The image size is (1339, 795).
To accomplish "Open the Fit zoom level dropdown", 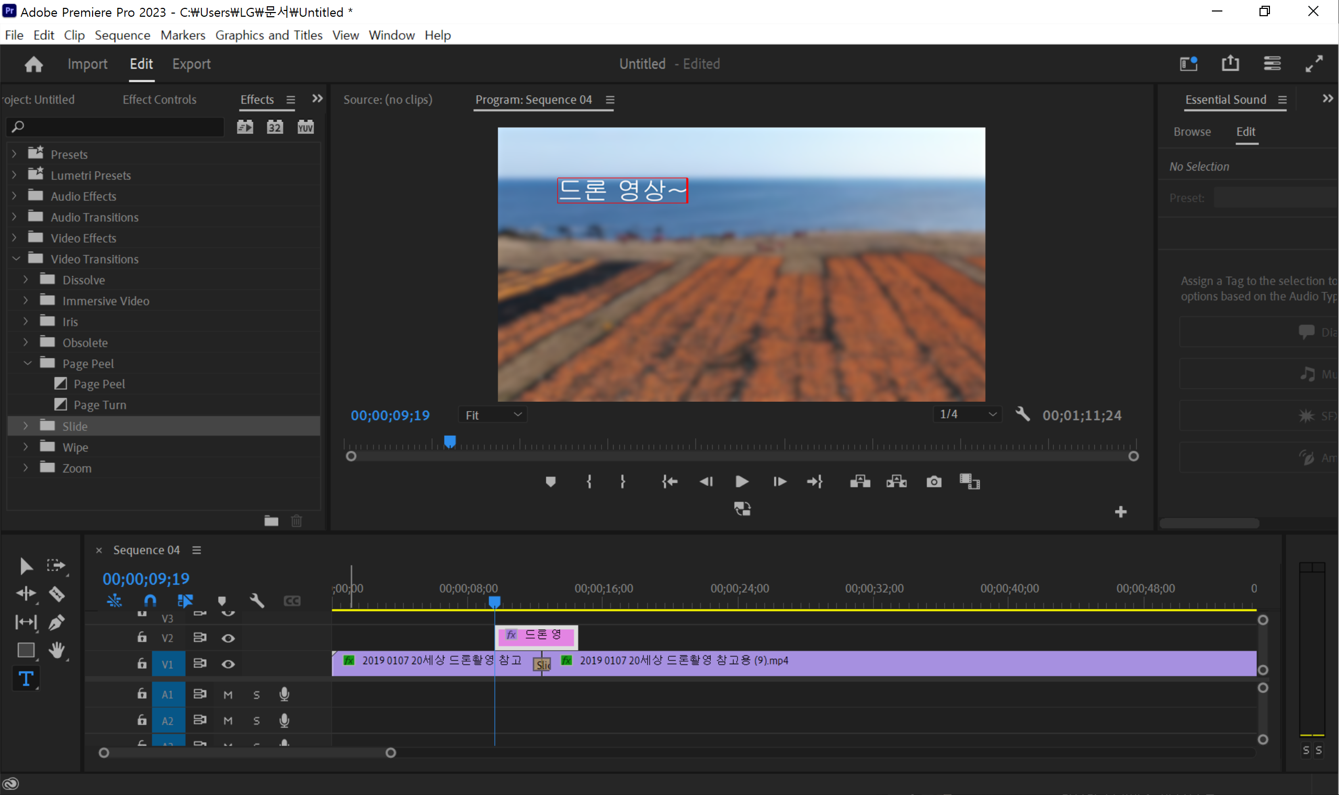I will pyautogui.click(x=493, y=415).
